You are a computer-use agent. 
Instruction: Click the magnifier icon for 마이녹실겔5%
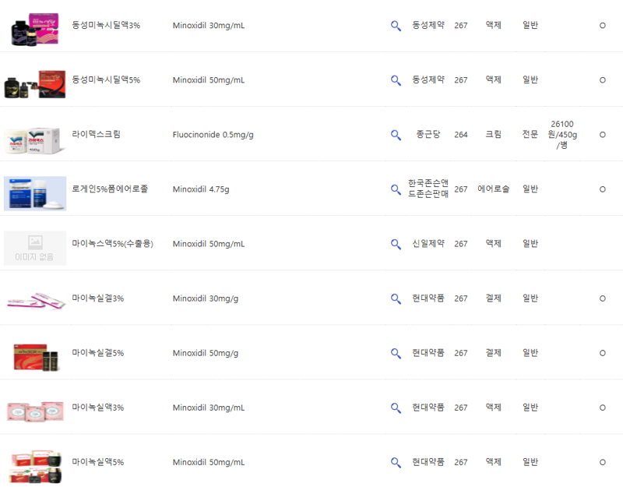click(395, 352)
